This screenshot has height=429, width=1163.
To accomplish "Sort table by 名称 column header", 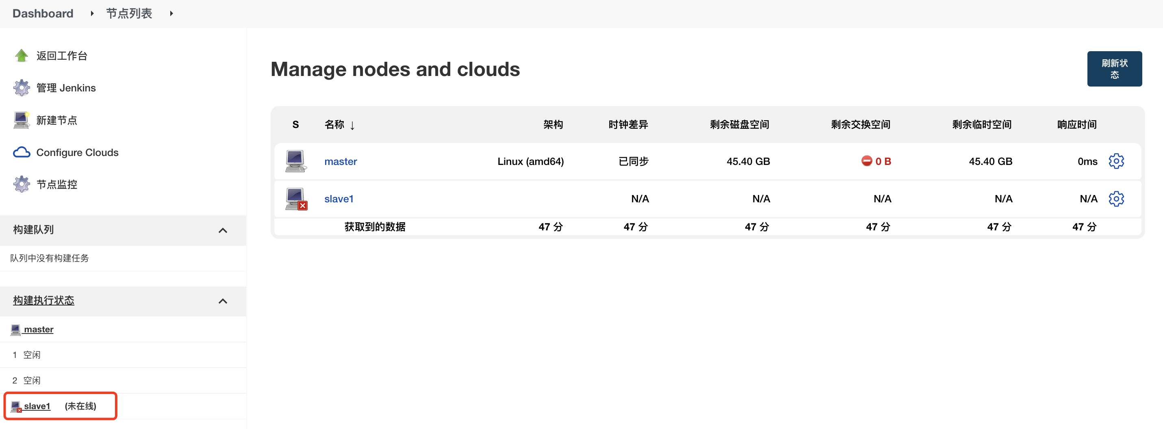I will click(x=334, y=125).
